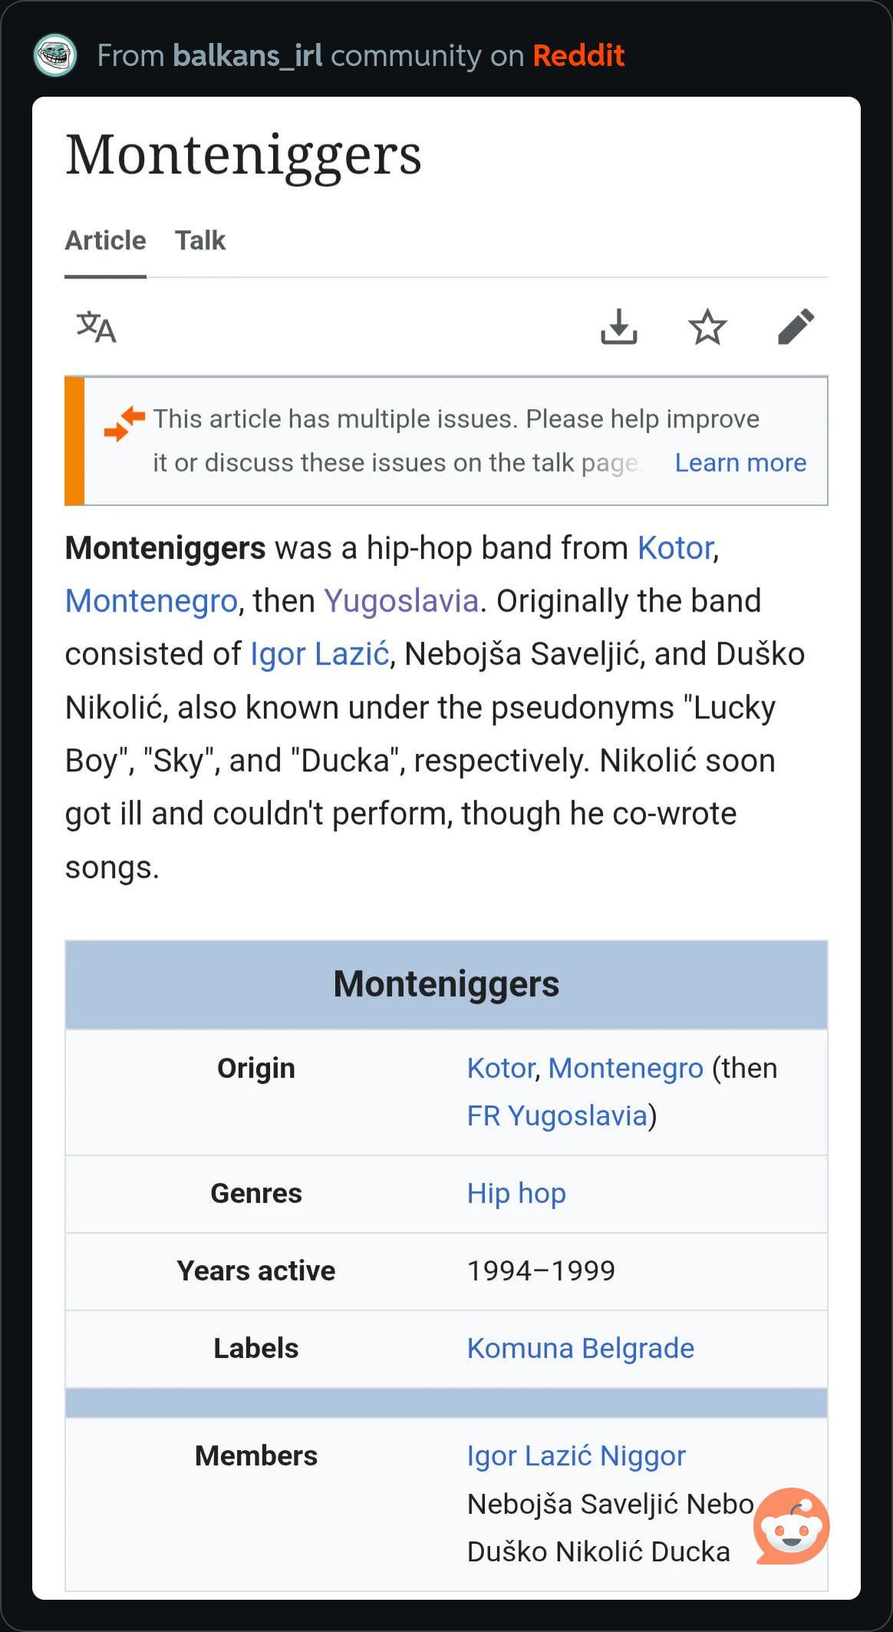Click the Reddit link in header
The height and width of the screenshot is (1632, 893).
click(x=578, y=55)
